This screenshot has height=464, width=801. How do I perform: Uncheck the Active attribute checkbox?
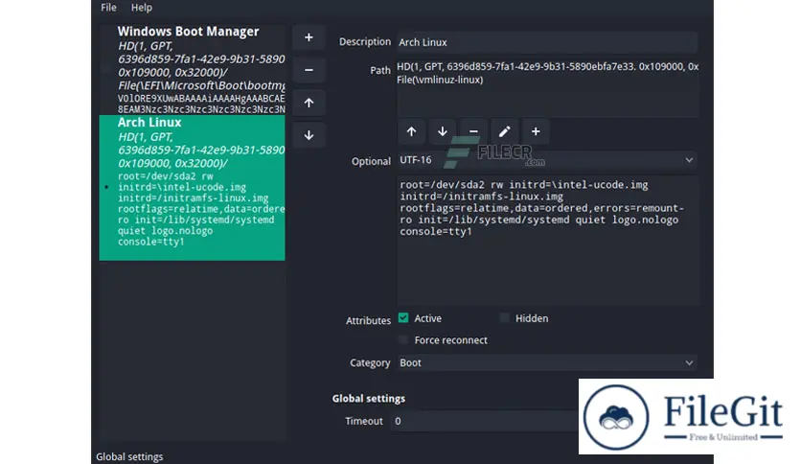[x=403, y=318]
